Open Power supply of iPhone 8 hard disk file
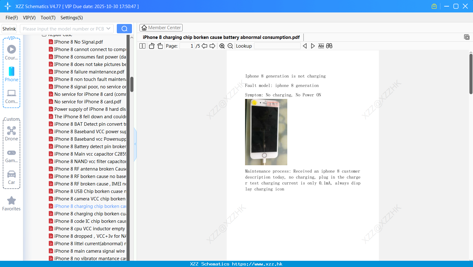The width and height of the screenshot is (473, 267). [x=87, y=109]
